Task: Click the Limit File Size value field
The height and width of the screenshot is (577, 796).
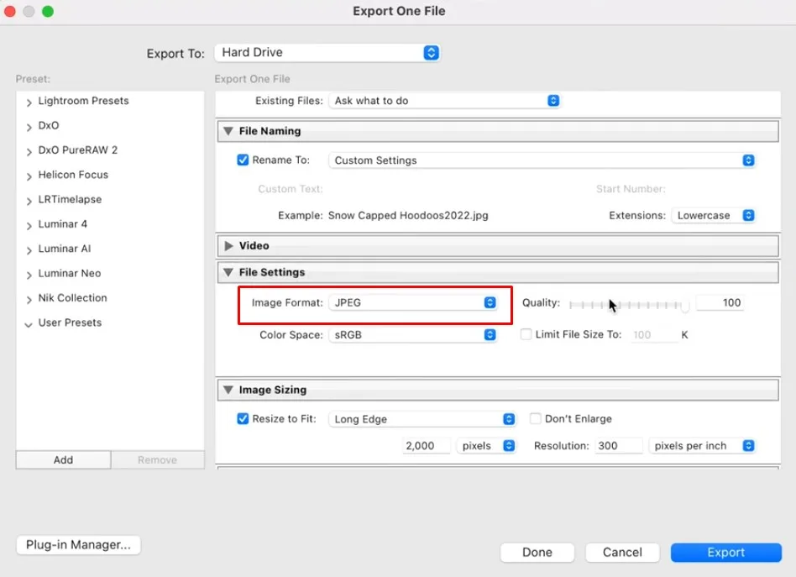Action: tap(654, 335)
